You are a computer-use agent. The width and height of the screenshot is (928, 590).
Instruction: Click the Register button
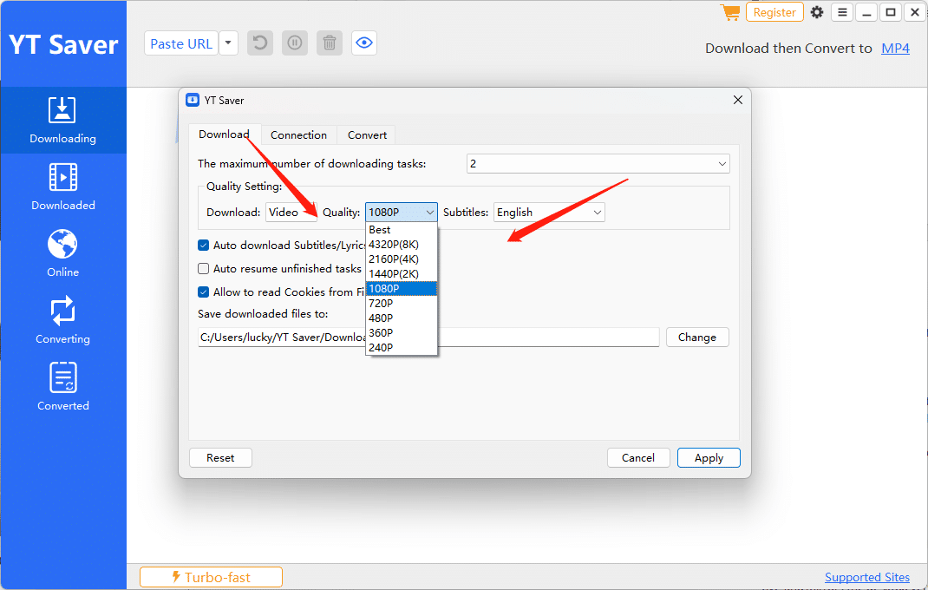774,12
